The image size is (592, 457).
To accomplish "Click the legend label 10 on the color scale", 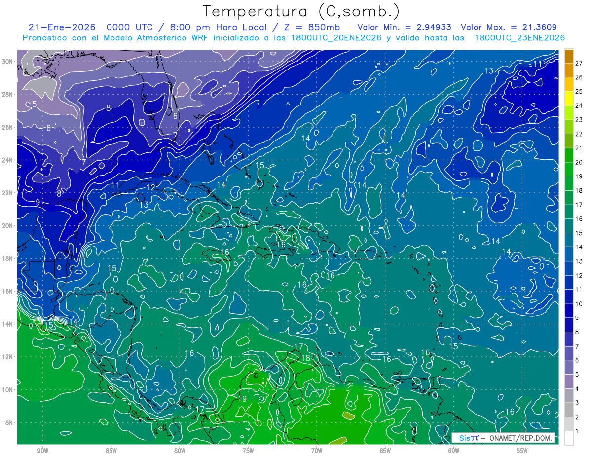I will pyautogui.click(x=579, y=304).
